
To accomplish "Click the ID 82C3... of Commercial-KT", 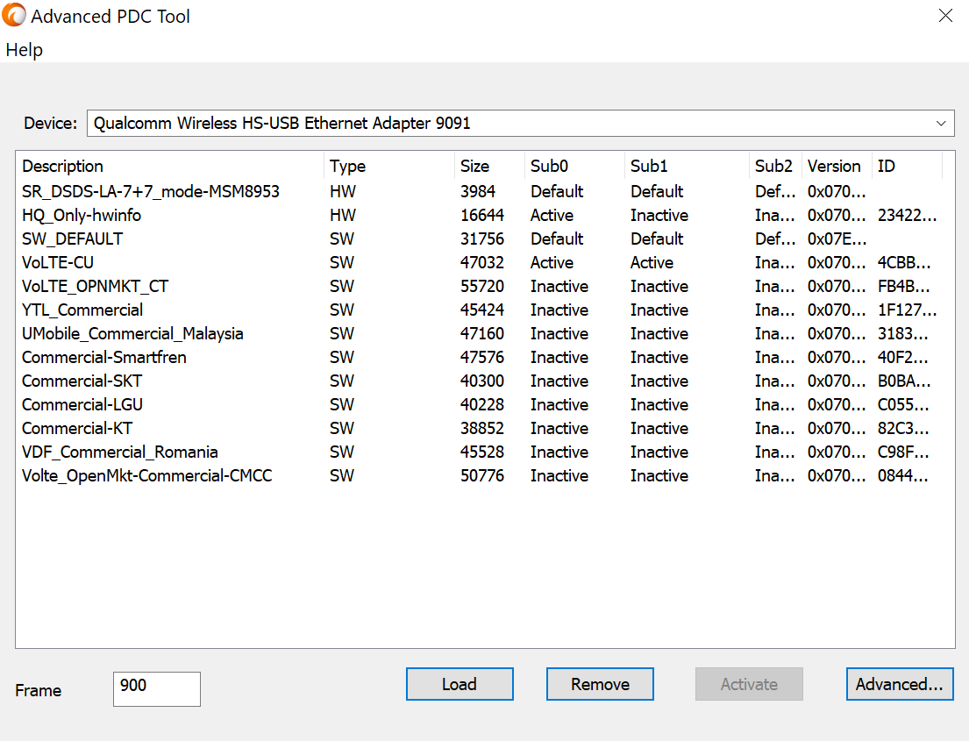I will tap(903, 428).
